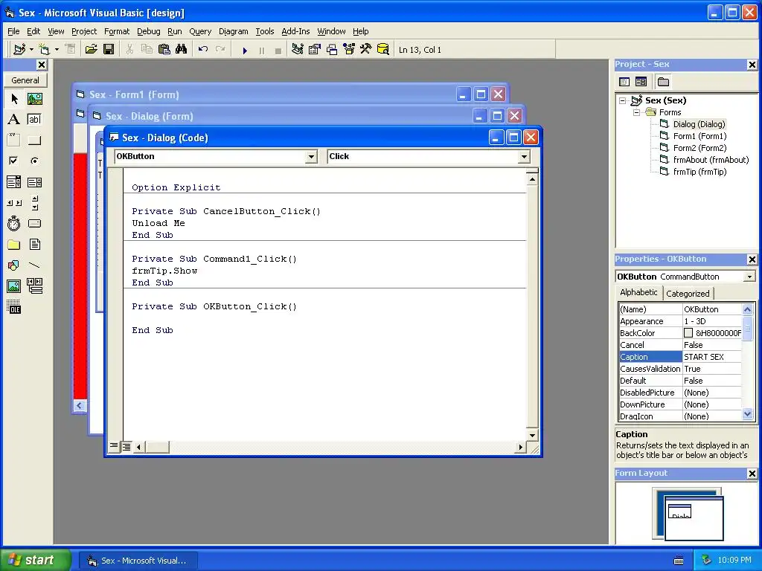The height and width of the screenshot is (571, 762).
Task: Open Add Project dropdown arrow
Action: pyautogui.click(x=31, y=50)
